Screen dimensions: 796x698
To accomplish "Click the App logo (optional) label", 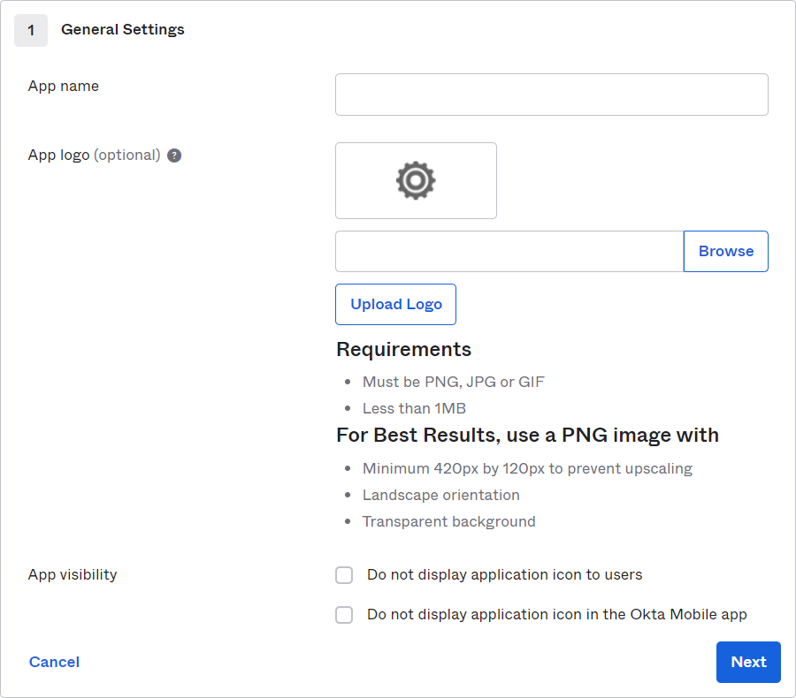I will pos(95,155).
